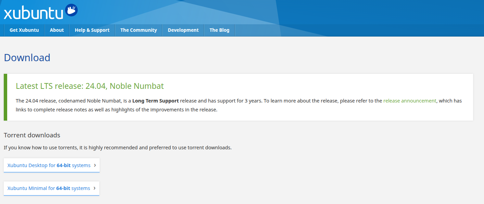
Task: Click the torrent recommendation sentence
Action: 117,148
